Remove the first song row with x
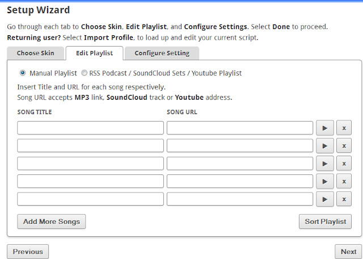Viewport: 363px width, 259px height. click(x=344, y=128)
